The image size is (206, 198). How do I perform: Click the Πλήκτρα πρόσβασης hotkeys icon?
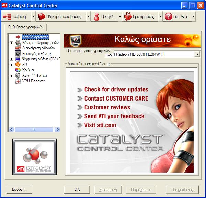coord(42,16)
